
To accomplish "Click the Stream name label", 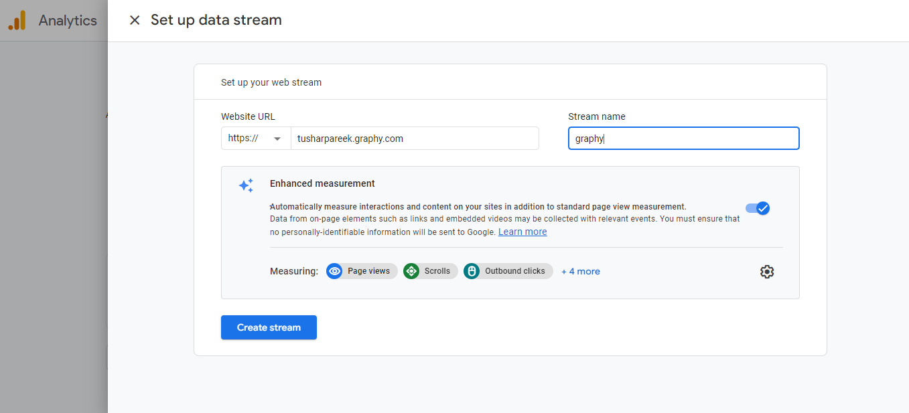I will (596, 116).
